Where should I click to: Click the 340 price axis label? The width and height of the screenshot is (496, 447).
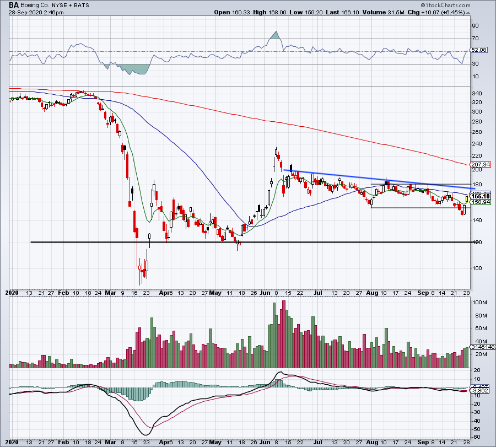pos(477,94)
